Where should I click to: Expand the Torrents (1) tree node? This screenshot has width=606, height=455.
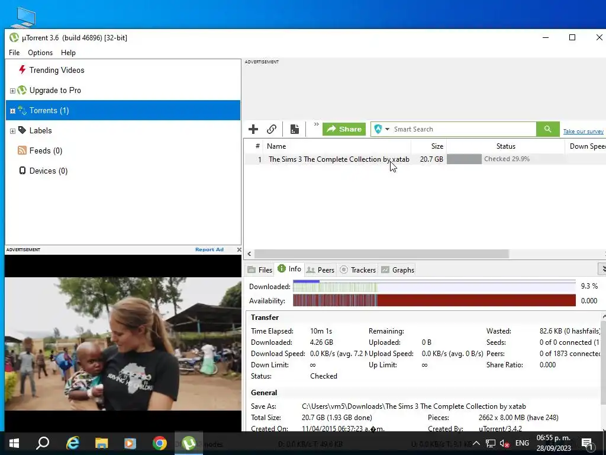(x=12, y=111)
